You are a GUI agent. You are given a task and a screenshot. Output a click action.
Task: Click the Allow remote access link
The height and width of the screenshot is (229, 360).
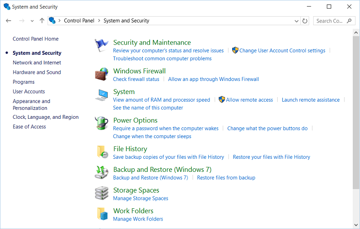(249, 100)
